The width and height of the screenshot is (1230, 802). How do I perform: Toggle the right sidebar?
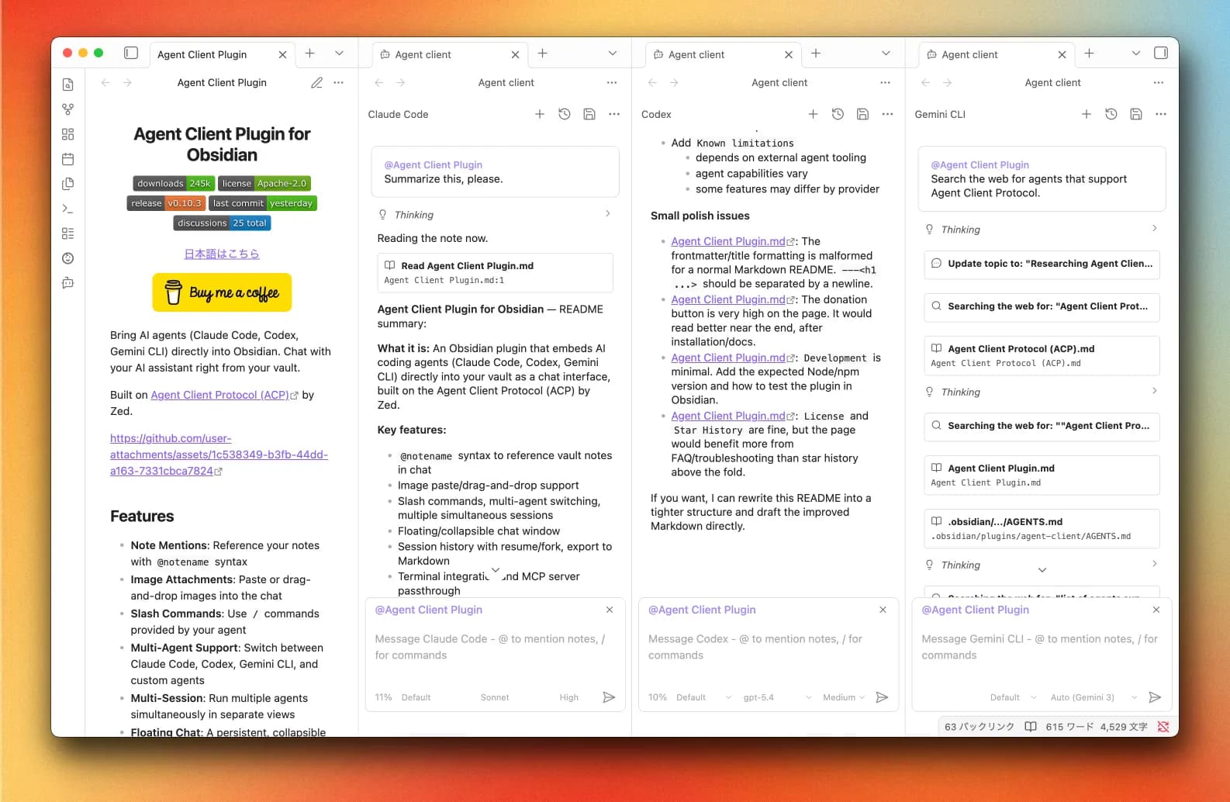1161,53
